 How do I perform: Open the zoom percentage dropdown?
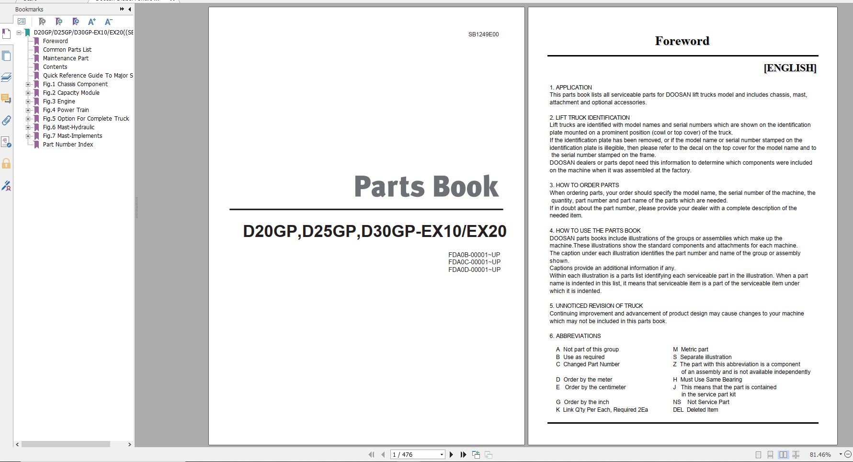(840, 454)
